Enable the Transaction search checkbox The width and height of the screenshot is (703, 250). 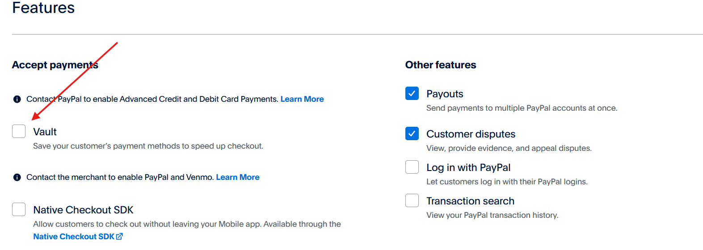tap(412, 200)
